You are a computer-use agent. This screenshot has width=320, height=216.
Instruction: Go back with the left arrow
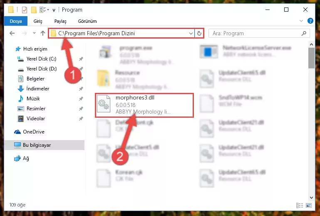pyautogui.click(x=12, y=33)
